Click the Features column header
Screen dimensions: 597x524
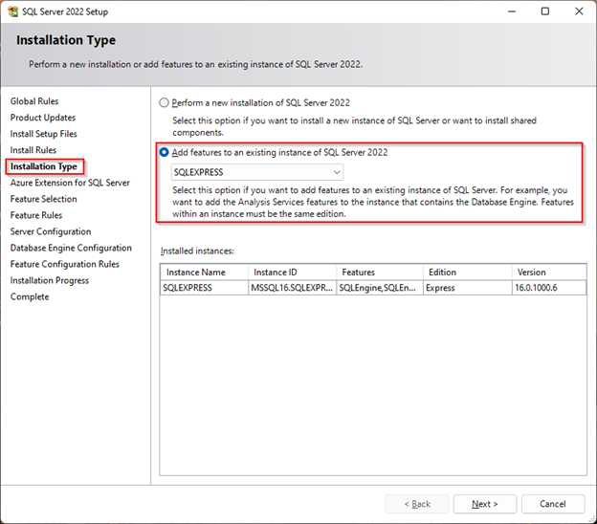pos(380,273)
